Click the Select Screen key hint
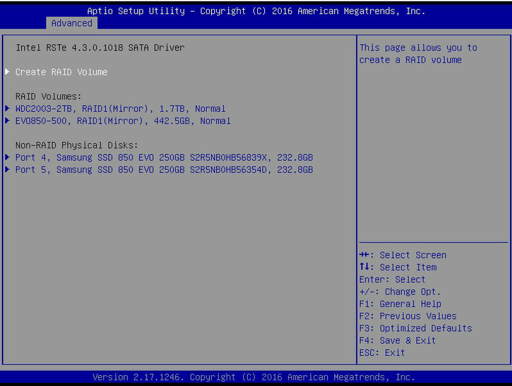This screenshot has width=512, height=386. tap(403, 255)
